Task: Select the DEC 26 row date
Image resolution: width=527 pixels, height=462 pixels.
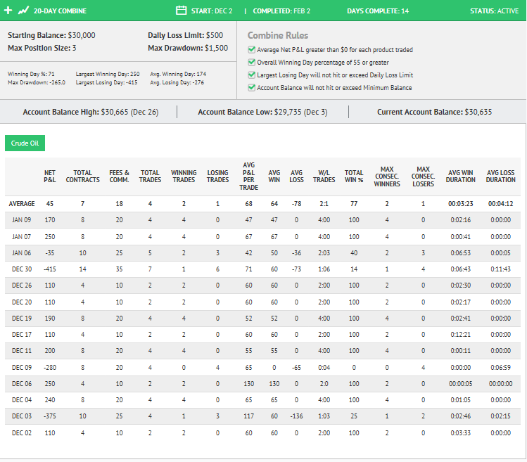Action: 22,285
